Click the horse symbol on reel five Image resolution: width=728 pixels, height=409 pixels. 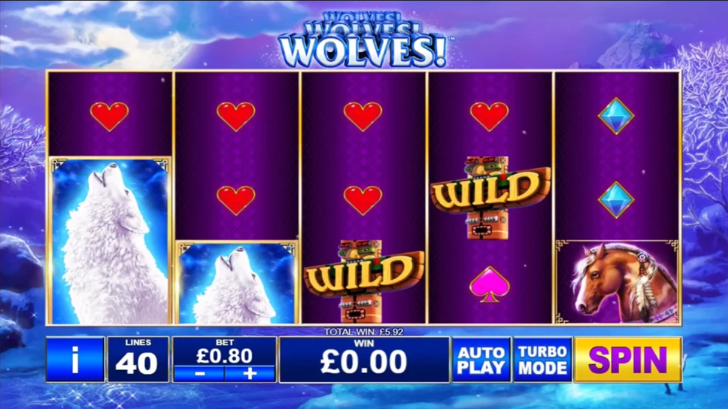617,282
